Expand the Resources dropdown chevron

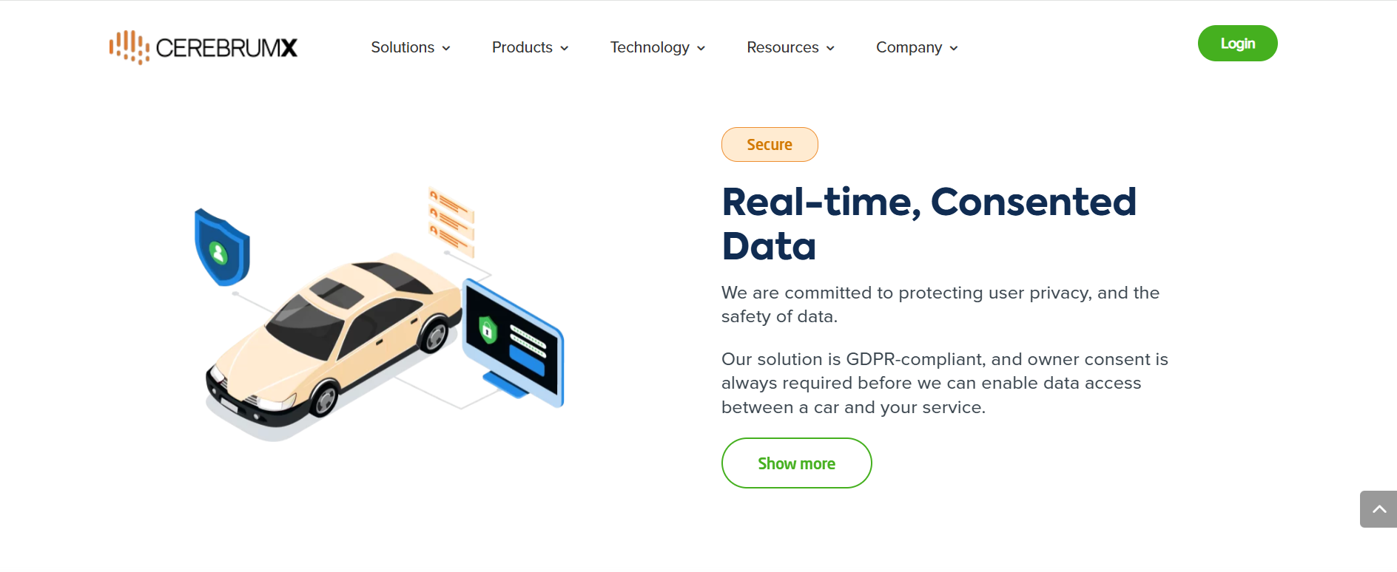click(x=830, y=48)
